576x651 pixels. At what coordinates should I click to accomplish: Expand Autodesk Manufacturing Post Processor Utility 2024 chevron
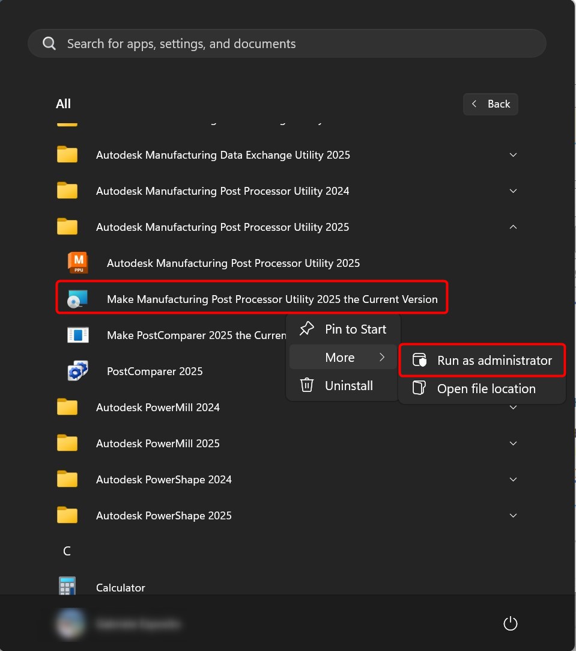(513, 191)
